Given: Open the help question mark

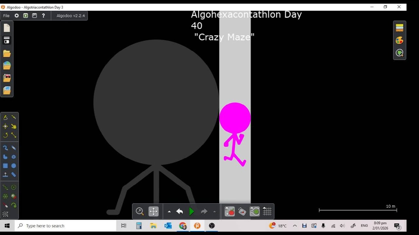Looking at the screenshot, I should pyautogui.click(x=43, y=16).
